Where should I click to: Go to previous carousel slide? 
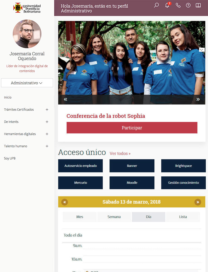(65, 99)
